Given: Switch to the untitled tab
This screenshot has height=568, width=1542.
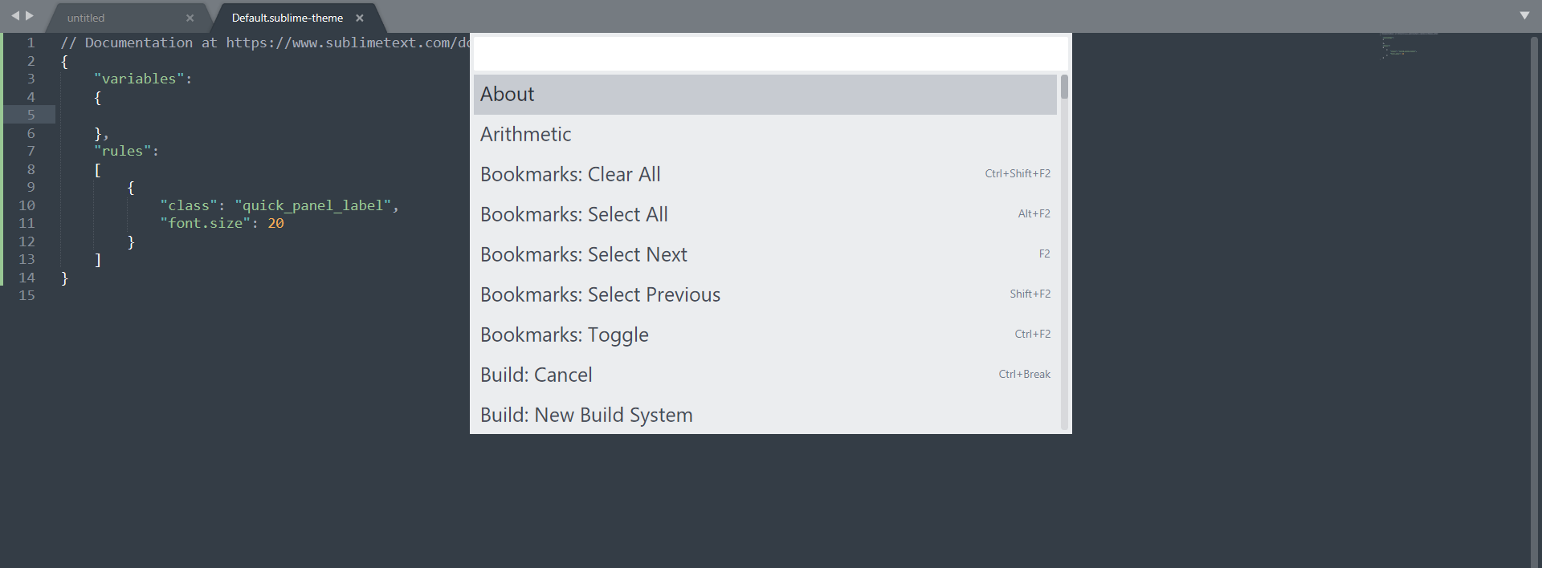Looking at the screenshot, I should tap(86, 18).
